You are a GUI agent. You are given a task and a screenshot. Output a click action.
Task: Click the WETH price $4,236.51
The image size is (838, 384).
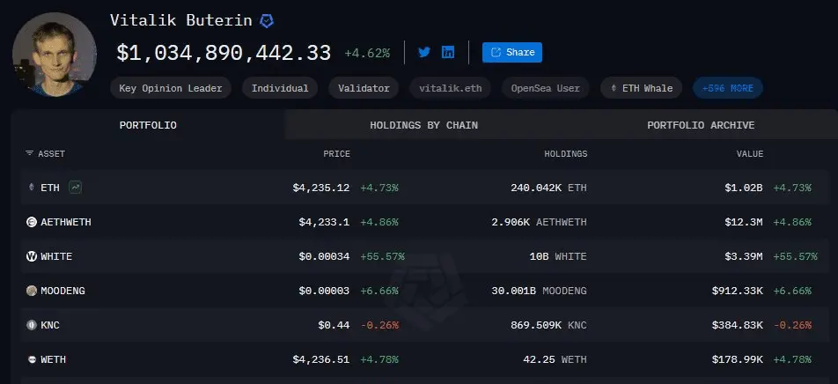(x=321, y=360)
